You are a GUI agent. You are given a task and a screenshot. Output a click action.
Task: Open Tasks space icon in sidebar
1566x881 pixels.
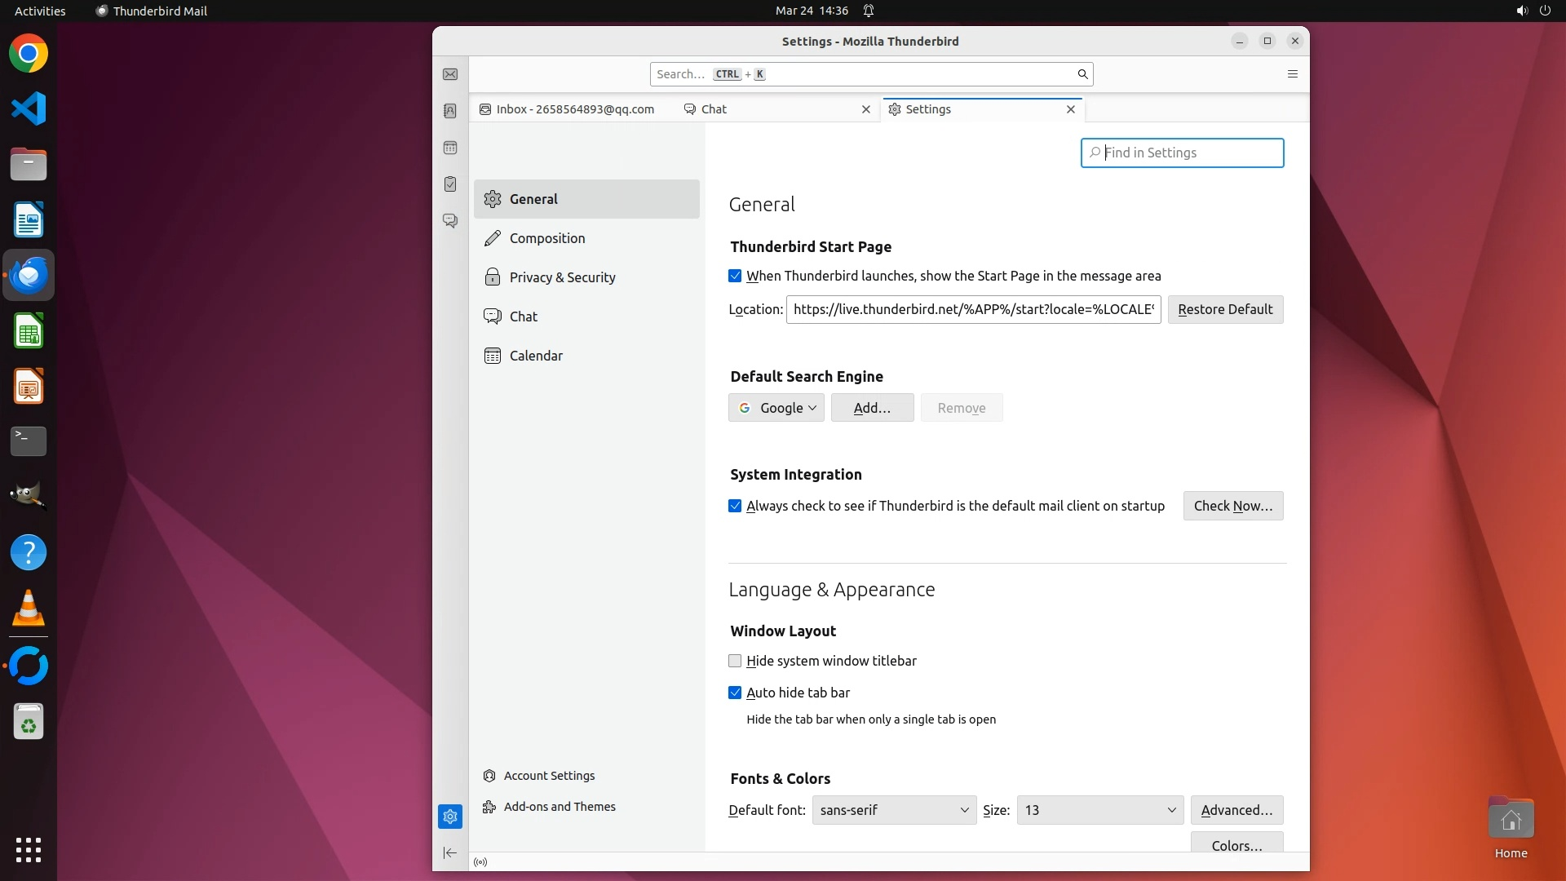450,184
